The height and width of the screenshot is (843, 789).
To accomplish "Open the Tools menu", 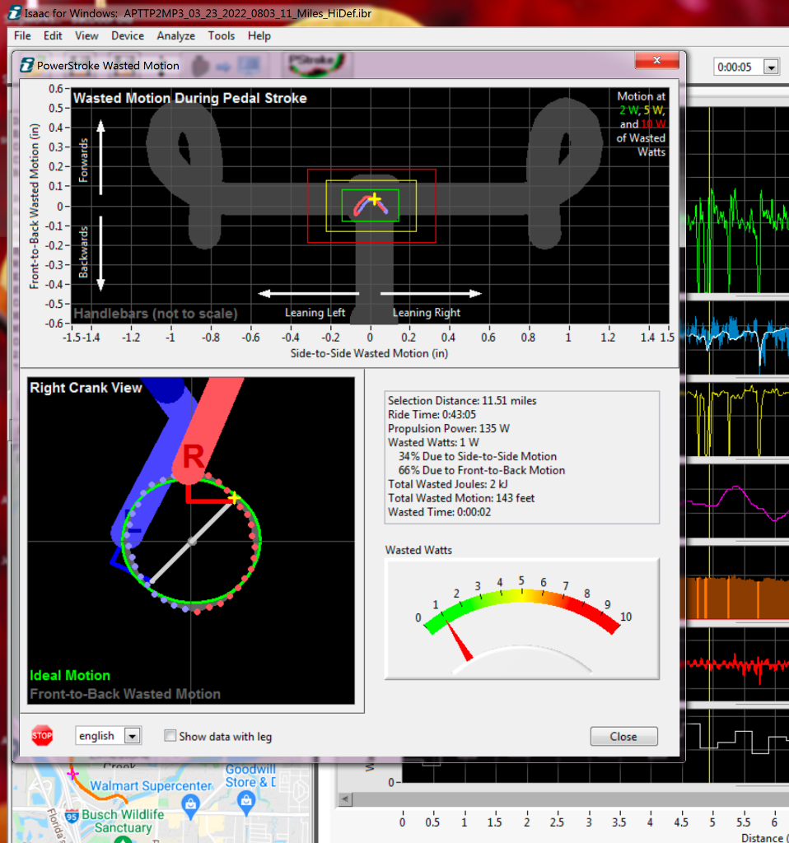I will (221, 35).
